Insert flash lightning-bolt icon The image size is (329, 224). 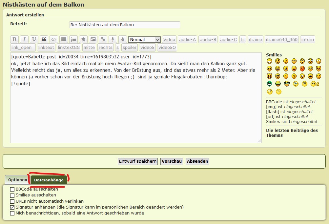(113, 39)
